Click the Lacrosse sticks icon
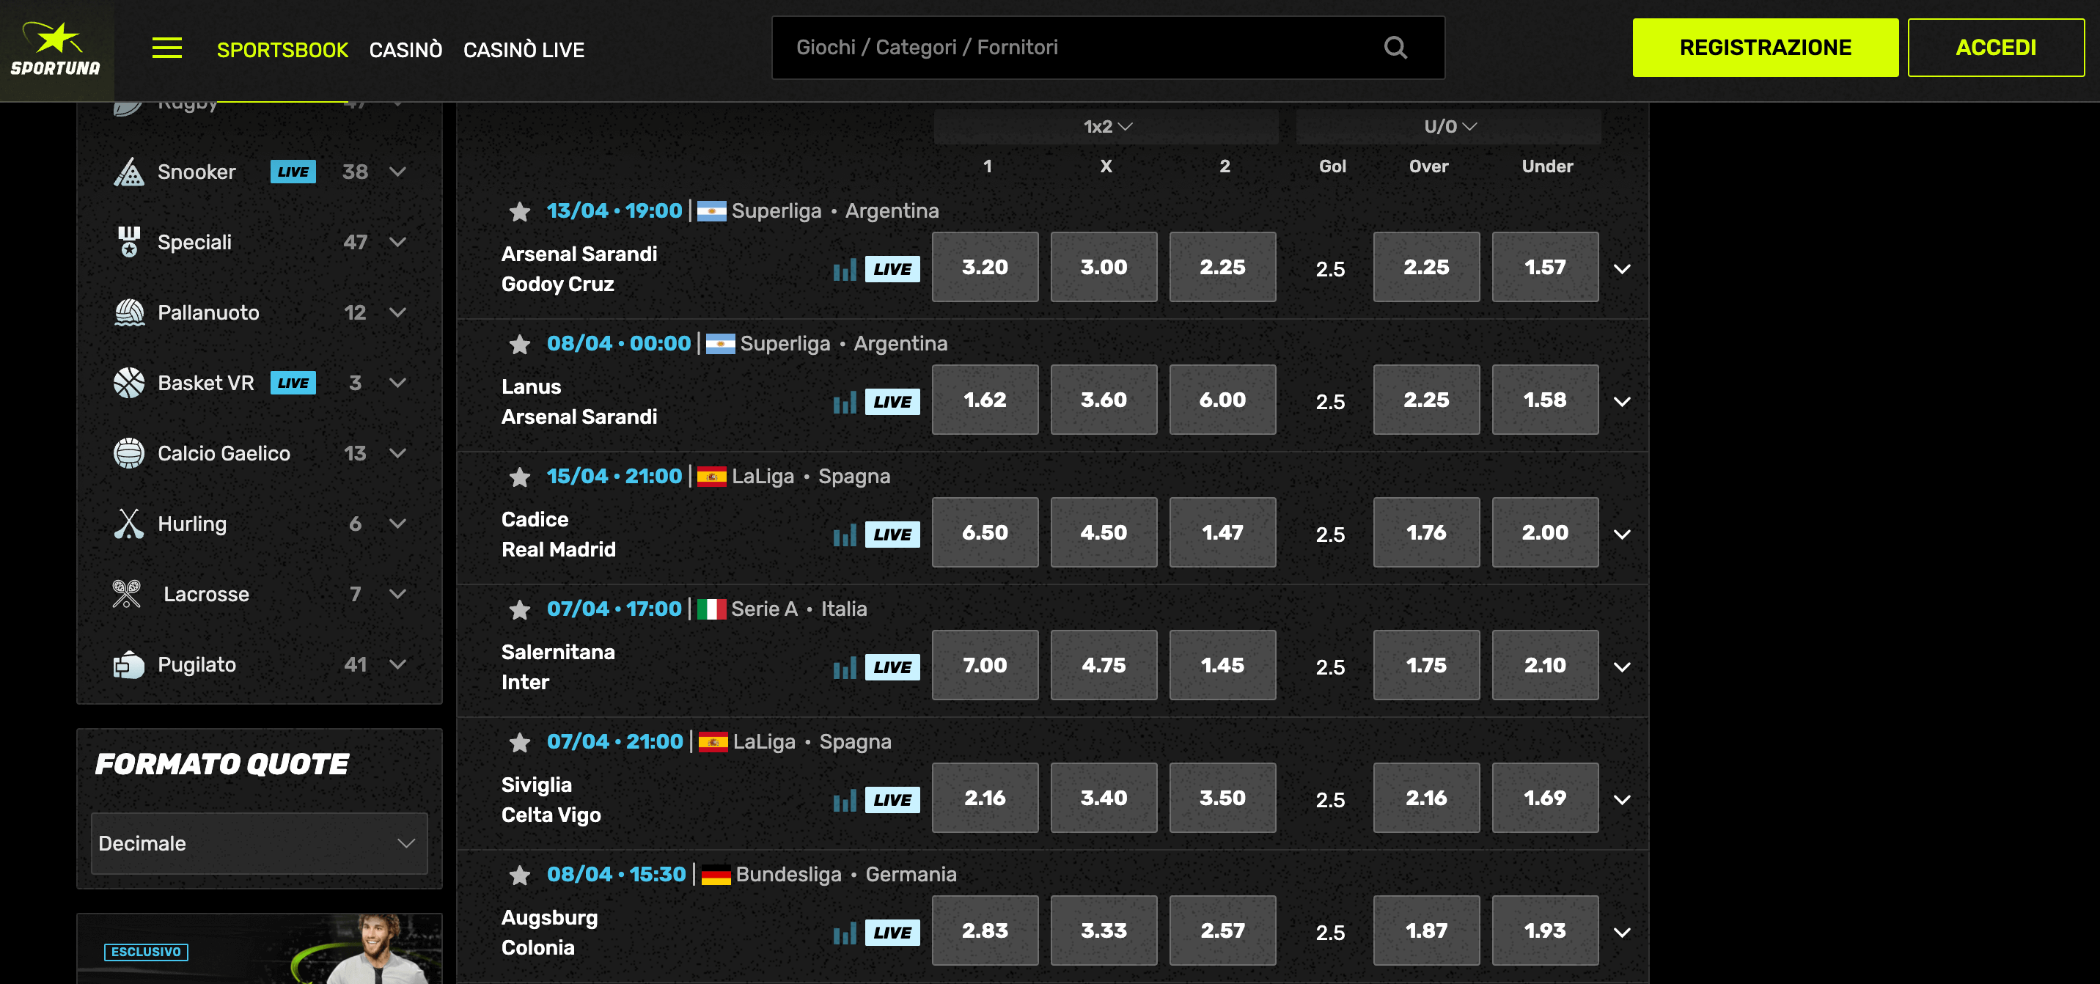Screen dimensions: 2100x984 click(127, 593)
